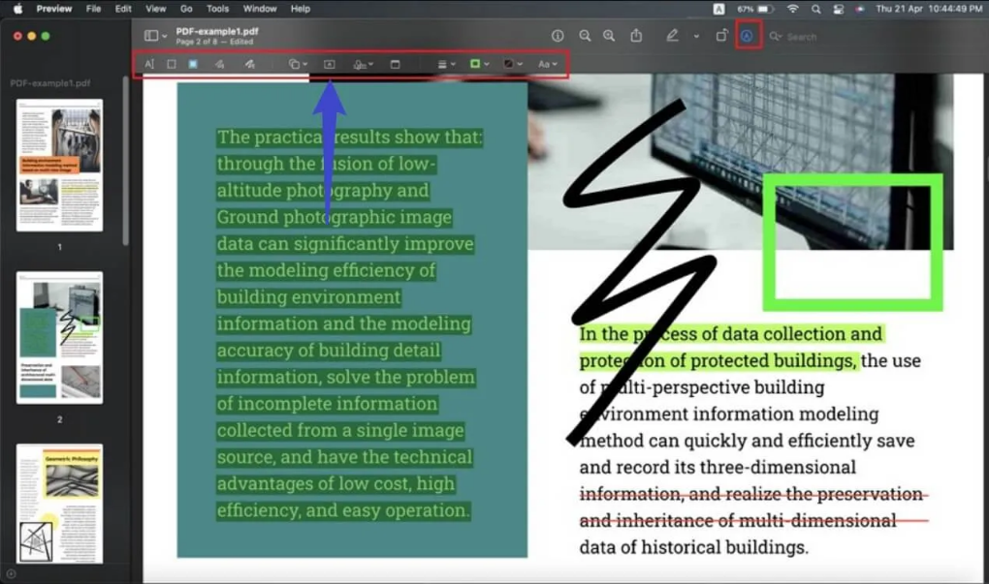Open Control Center icon
Screen dimensions: 989x584
tap(839, 9)
